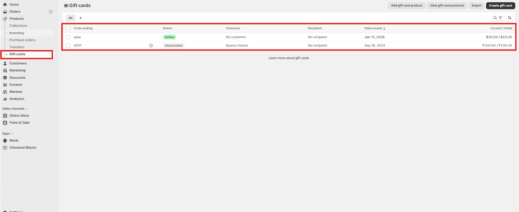Click the Discounts badge icon
The width and height of the screenshot is (519, 212).
coord(5,78)
